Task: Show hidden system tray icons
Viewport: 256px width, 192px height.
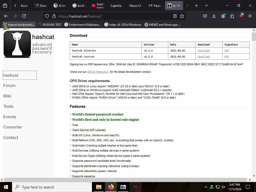Action: (x=206, y=187)
